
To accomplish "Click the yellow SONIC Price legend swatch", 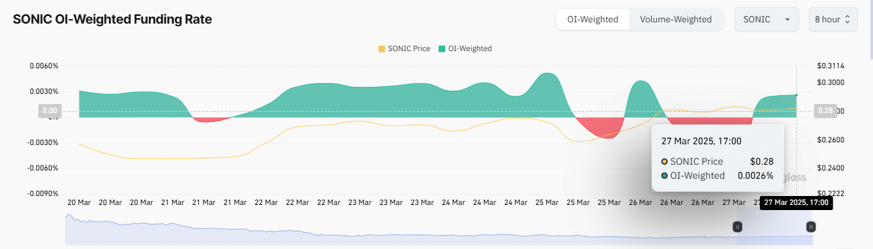I will pyautogui.click(x=382, y=49).
